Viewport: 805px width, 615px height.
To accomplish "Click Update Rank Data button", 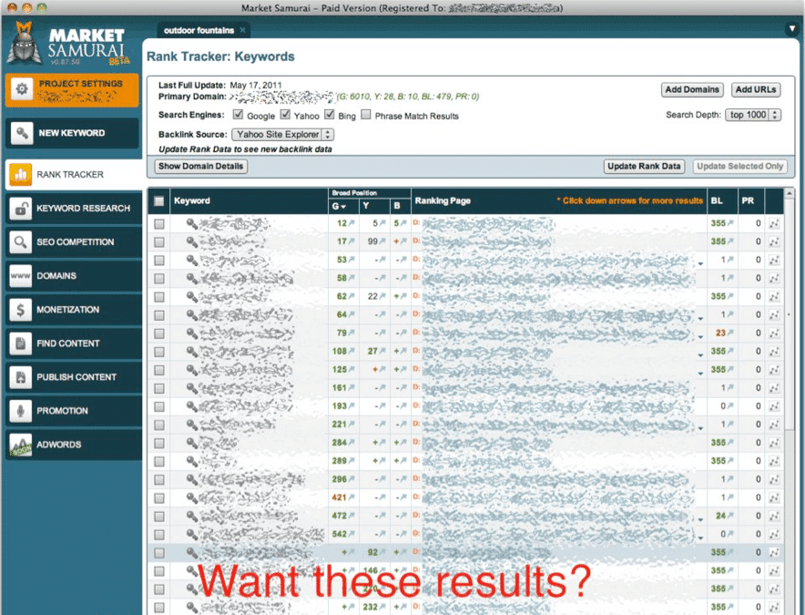I will pos(644,167).
